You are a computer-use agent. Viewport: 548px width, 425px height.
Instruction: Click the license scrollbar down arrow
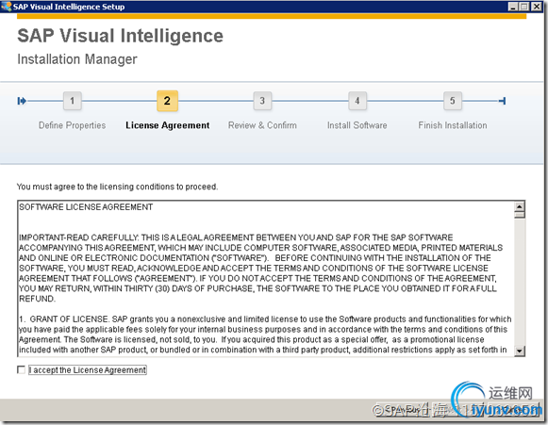520,351
